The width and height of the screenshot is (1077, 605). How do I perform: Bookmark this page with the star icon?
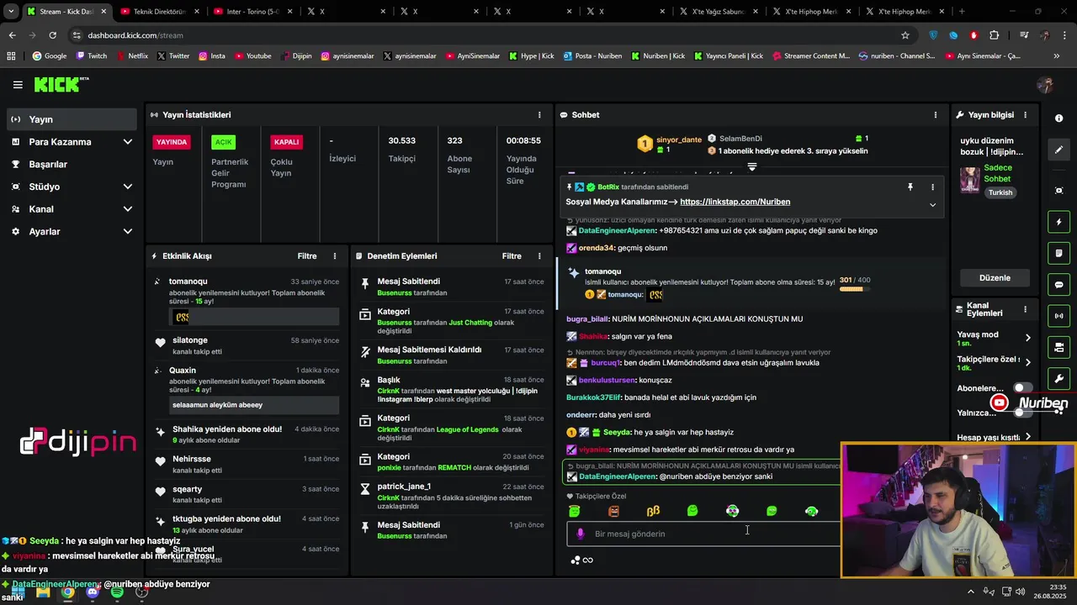(x=905, y=35)
